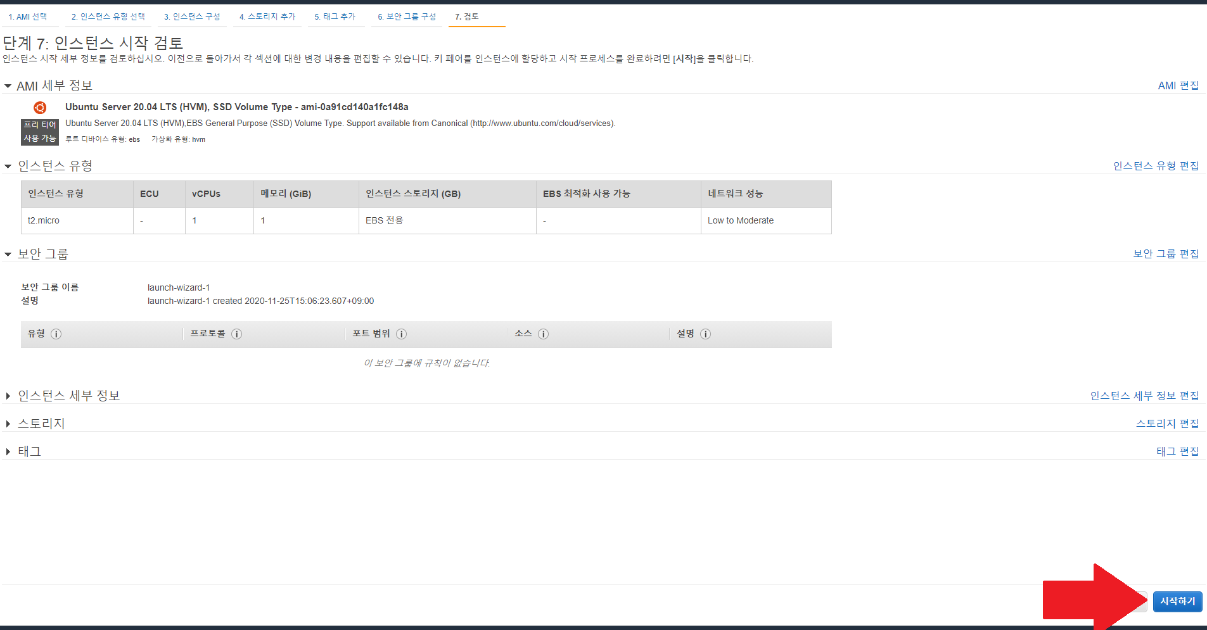The height and width of the screenshot is (630, 1207).
Task: Click the launch-wizard-1 created description text
Action: point(261,301)
